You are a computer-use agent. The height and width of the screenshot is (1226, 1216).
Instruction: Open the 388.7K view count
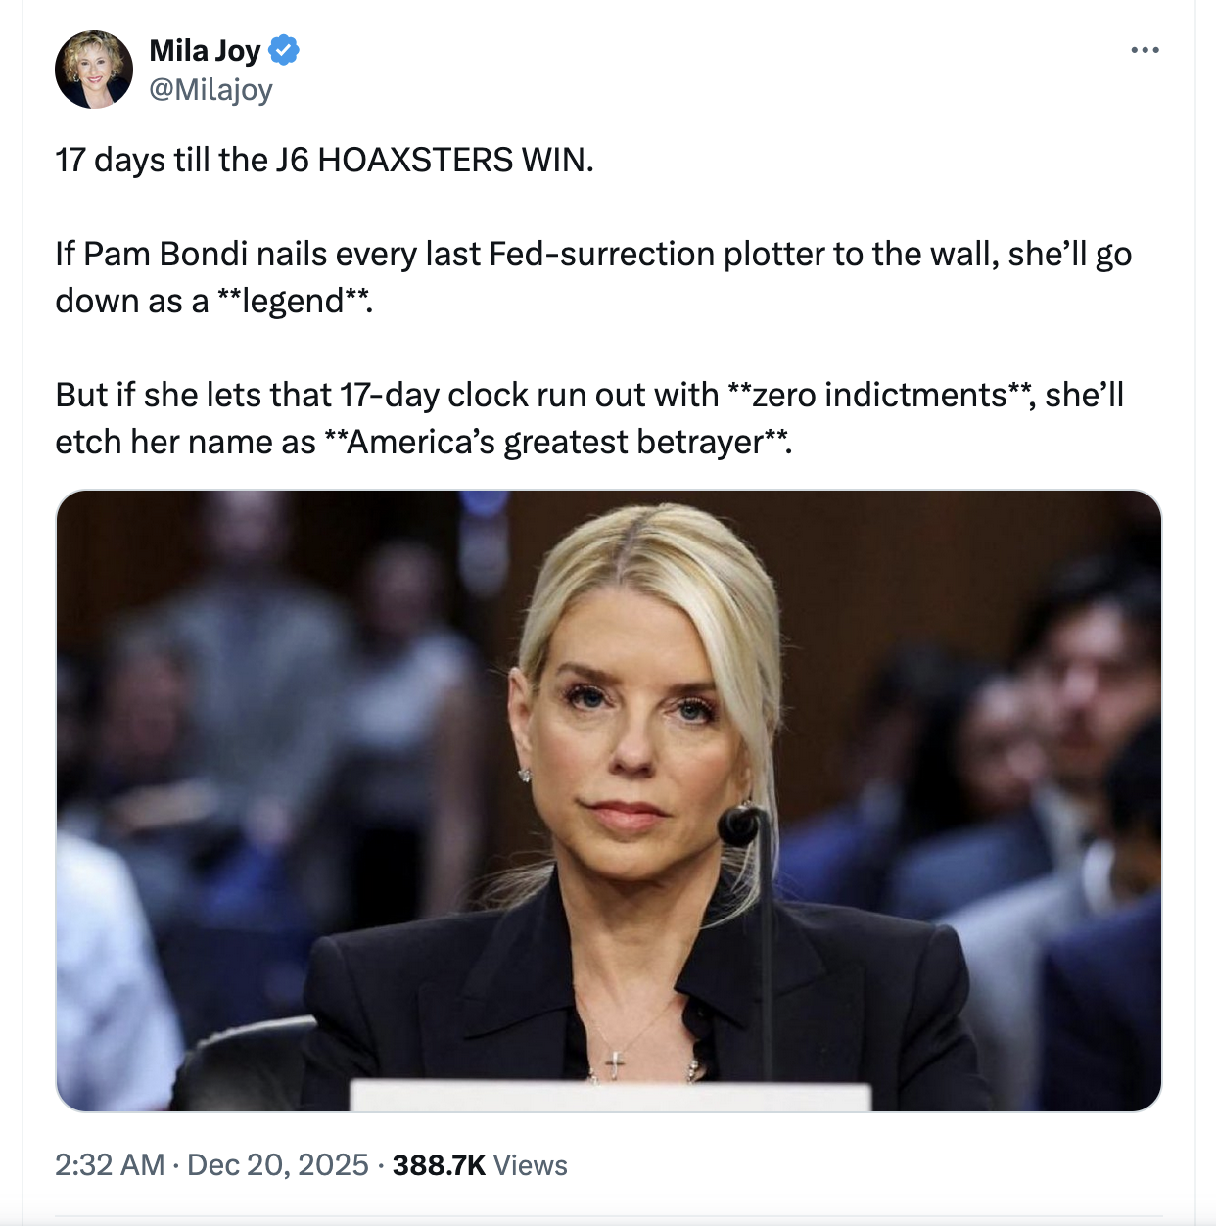439,1164
